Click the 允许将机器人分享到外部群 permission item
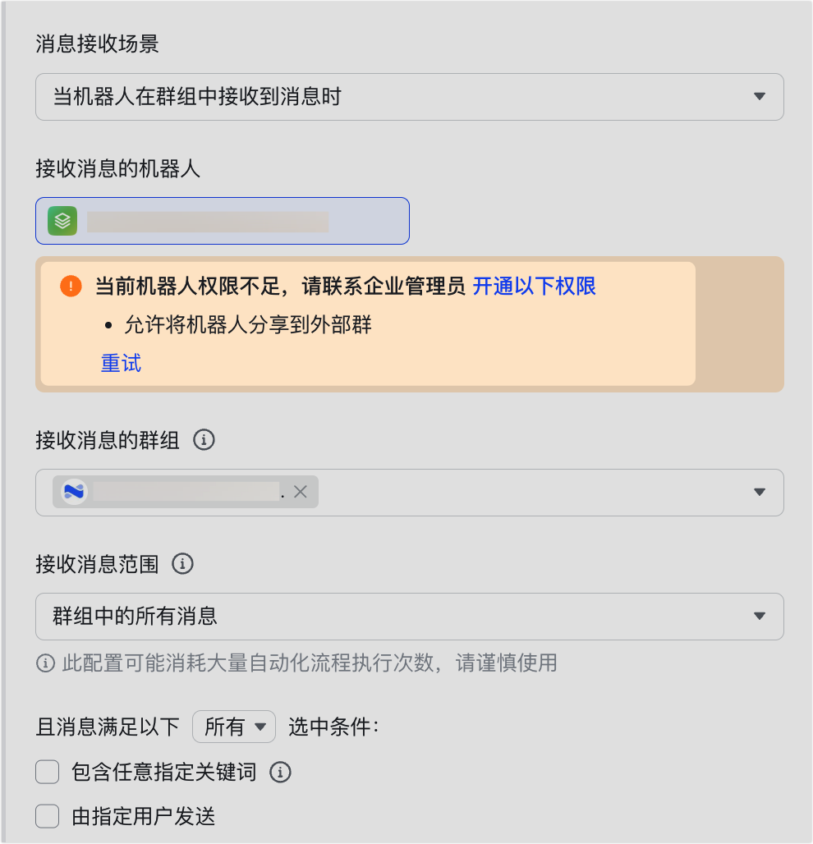The image size is (813, 844). [248, 325]
